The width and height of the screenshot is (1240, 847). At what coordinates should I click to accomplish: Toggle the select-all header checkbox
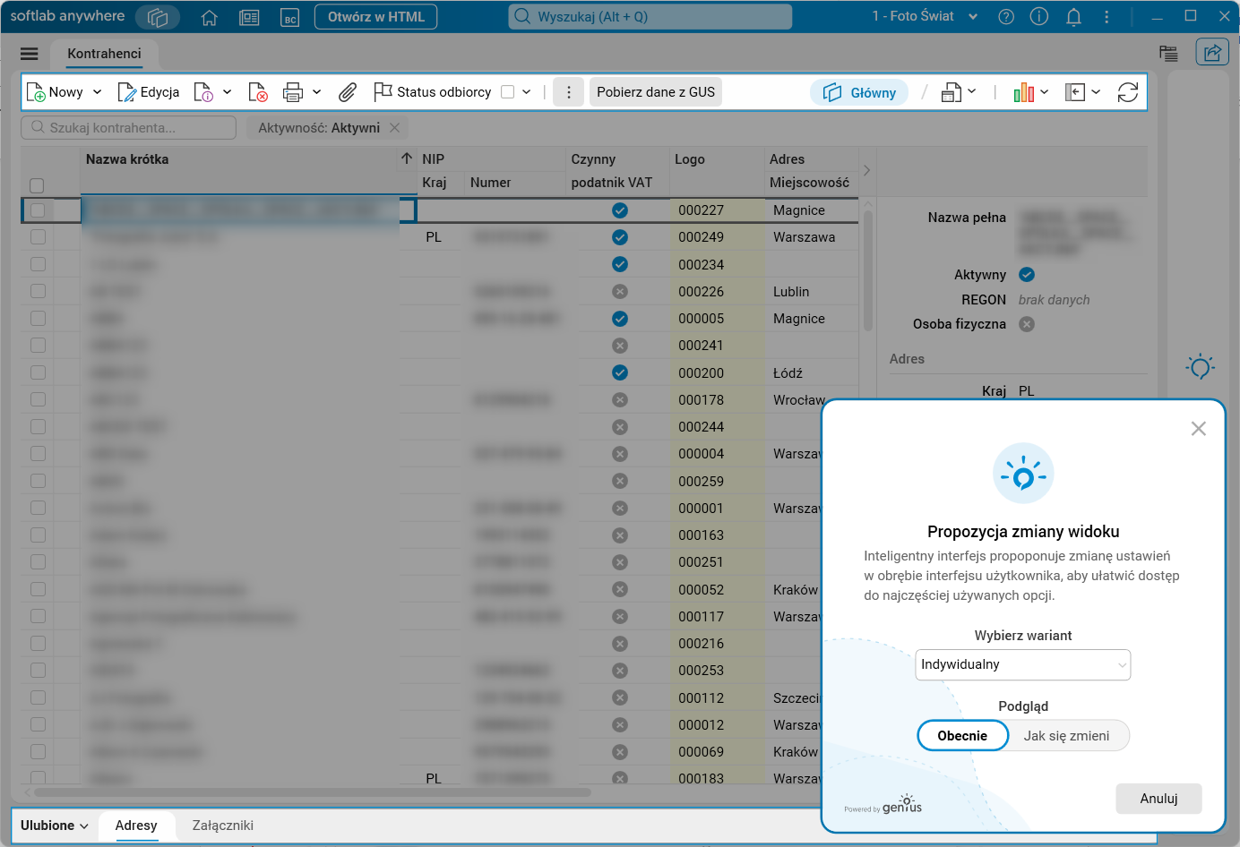[37, 185]
